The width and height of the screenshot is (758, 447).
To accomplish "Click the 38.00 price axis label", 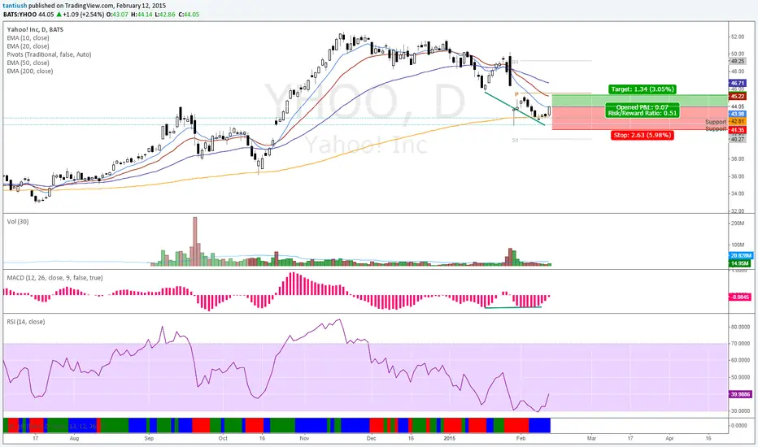I will pyautogui.click(x=738, y=159).
